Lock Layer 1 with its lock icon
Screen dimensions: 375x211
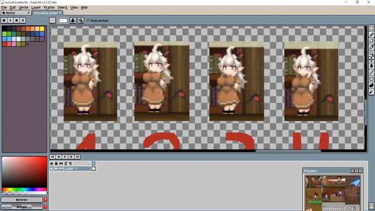tap(56, 169)
